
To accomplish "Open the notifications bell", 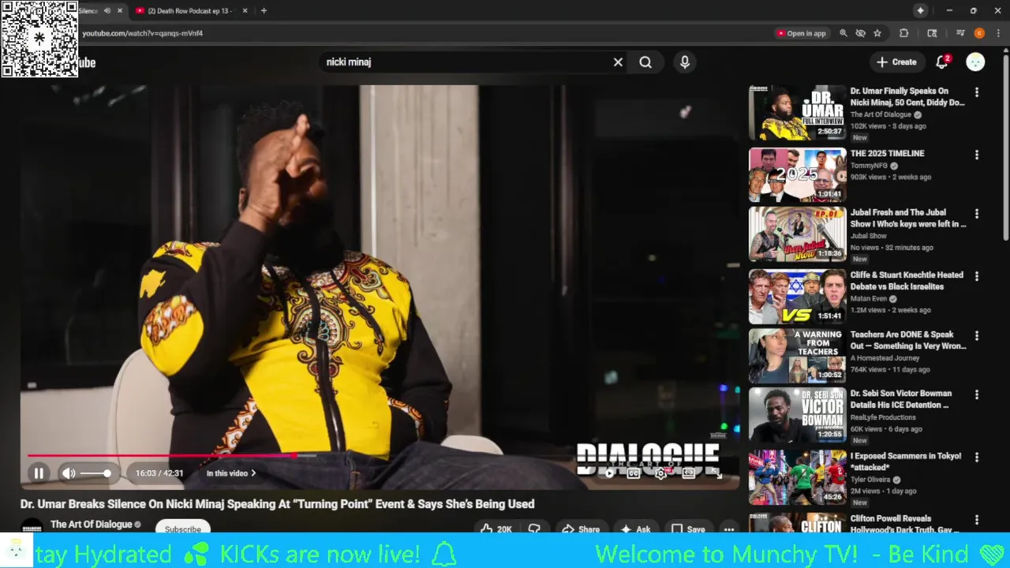I will coord(942,62).
